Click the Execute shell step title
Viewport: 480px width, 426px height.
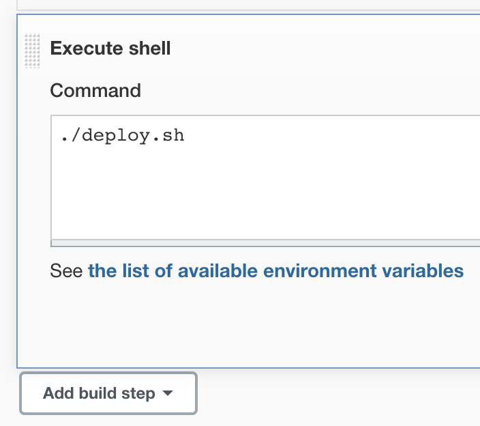click(110, 48)
